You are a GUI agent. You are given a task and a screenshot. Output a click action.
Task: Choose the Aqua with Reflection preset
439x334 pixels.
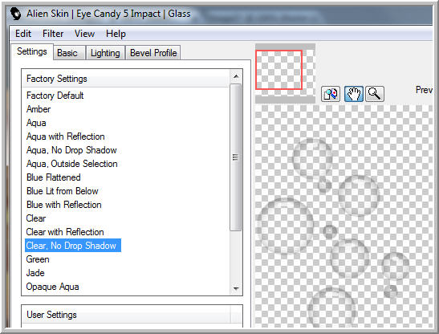(x=65, y=136)
